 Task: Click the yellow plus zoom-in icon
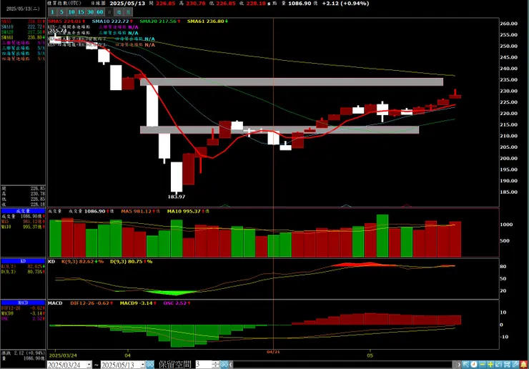coord(490,365)
